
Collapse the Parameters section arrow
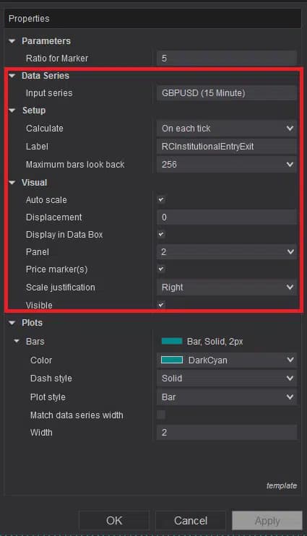pos(12,41)
